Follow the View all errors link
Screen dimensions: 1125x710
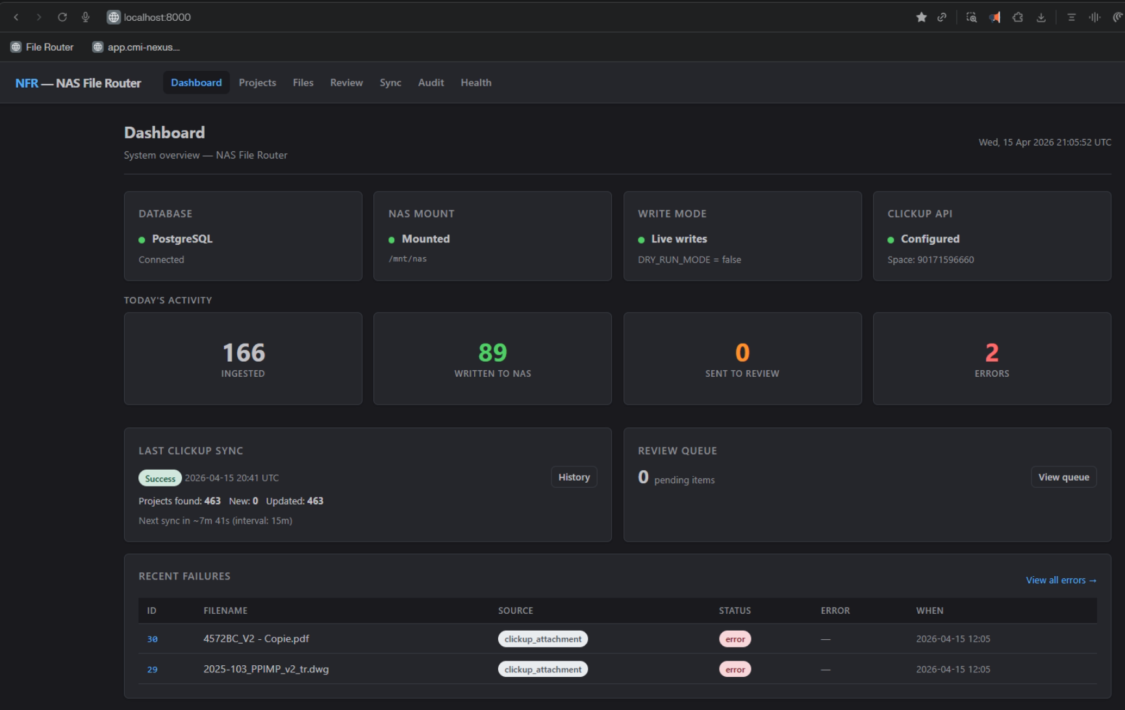(1061, 580)
